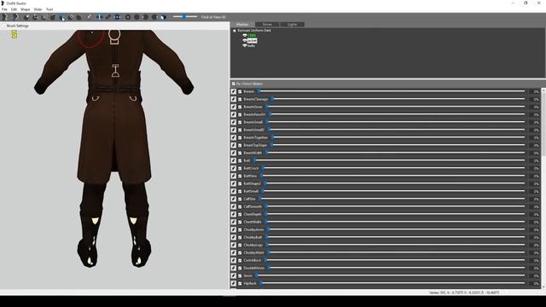546x307 pixels.
Task: Toggle the checkbox beside the BreastsSmall2 slider
Action: point(240,130)
